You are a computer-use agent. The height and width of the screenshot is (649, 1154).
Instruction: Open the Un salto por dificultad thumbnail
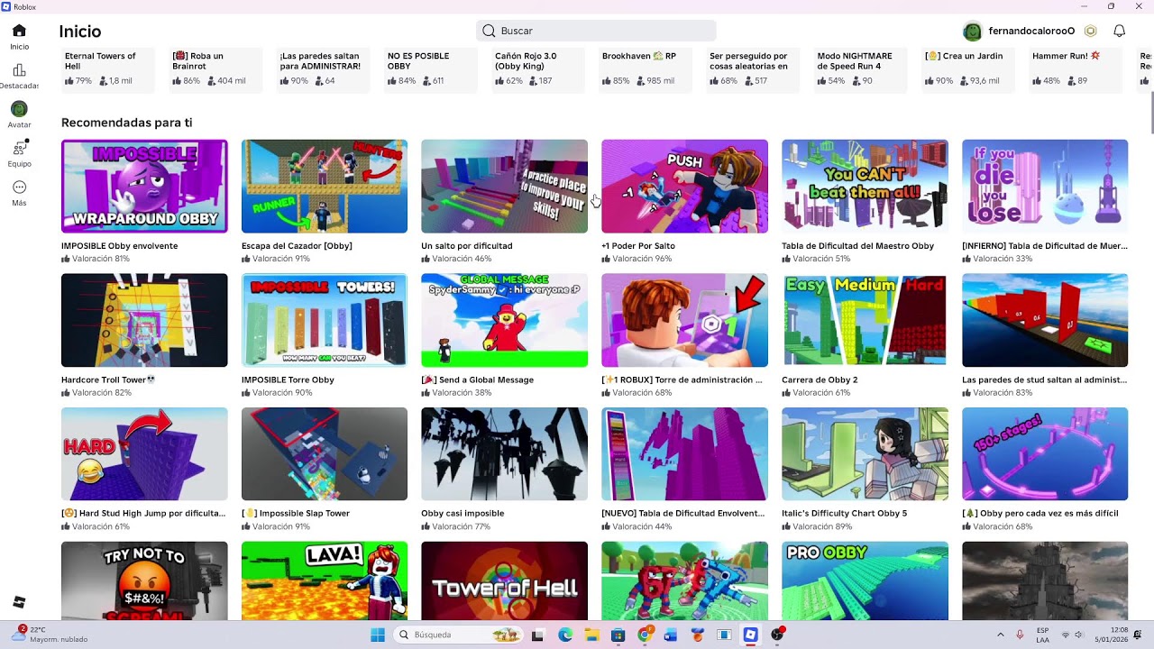[504, 187]
